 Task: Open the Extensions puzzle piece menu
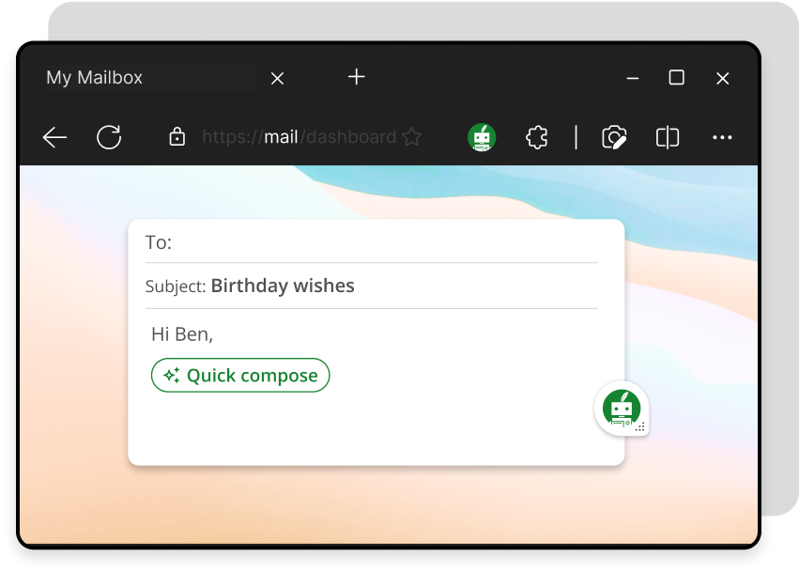click(536, 138)
